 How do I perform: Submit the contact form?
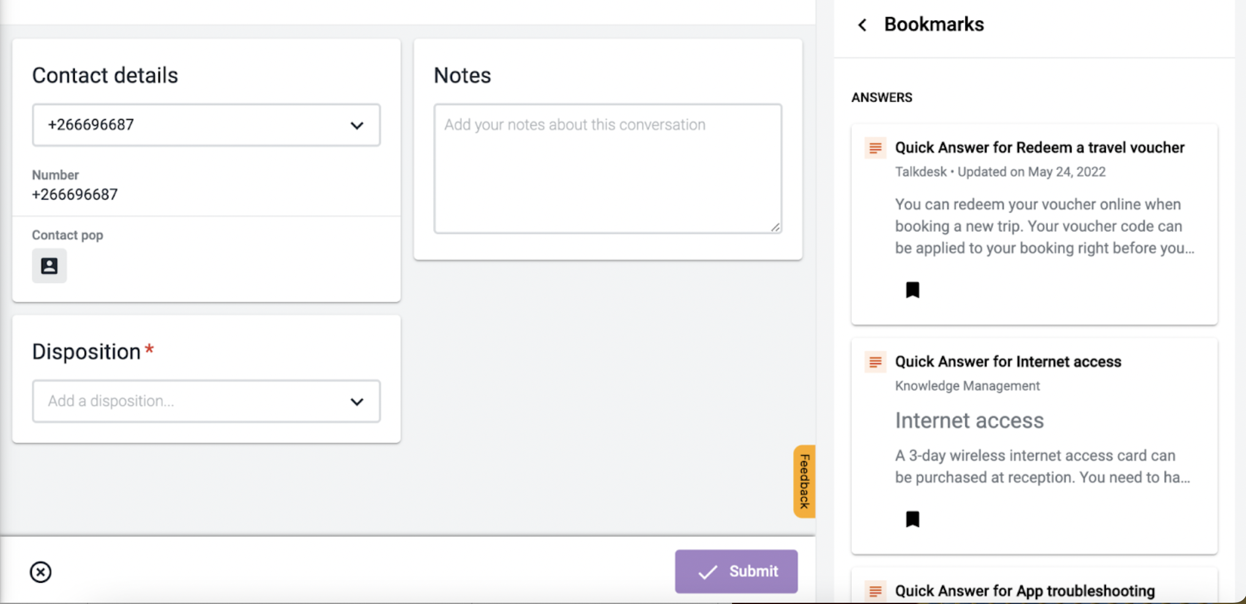(736, 571)
